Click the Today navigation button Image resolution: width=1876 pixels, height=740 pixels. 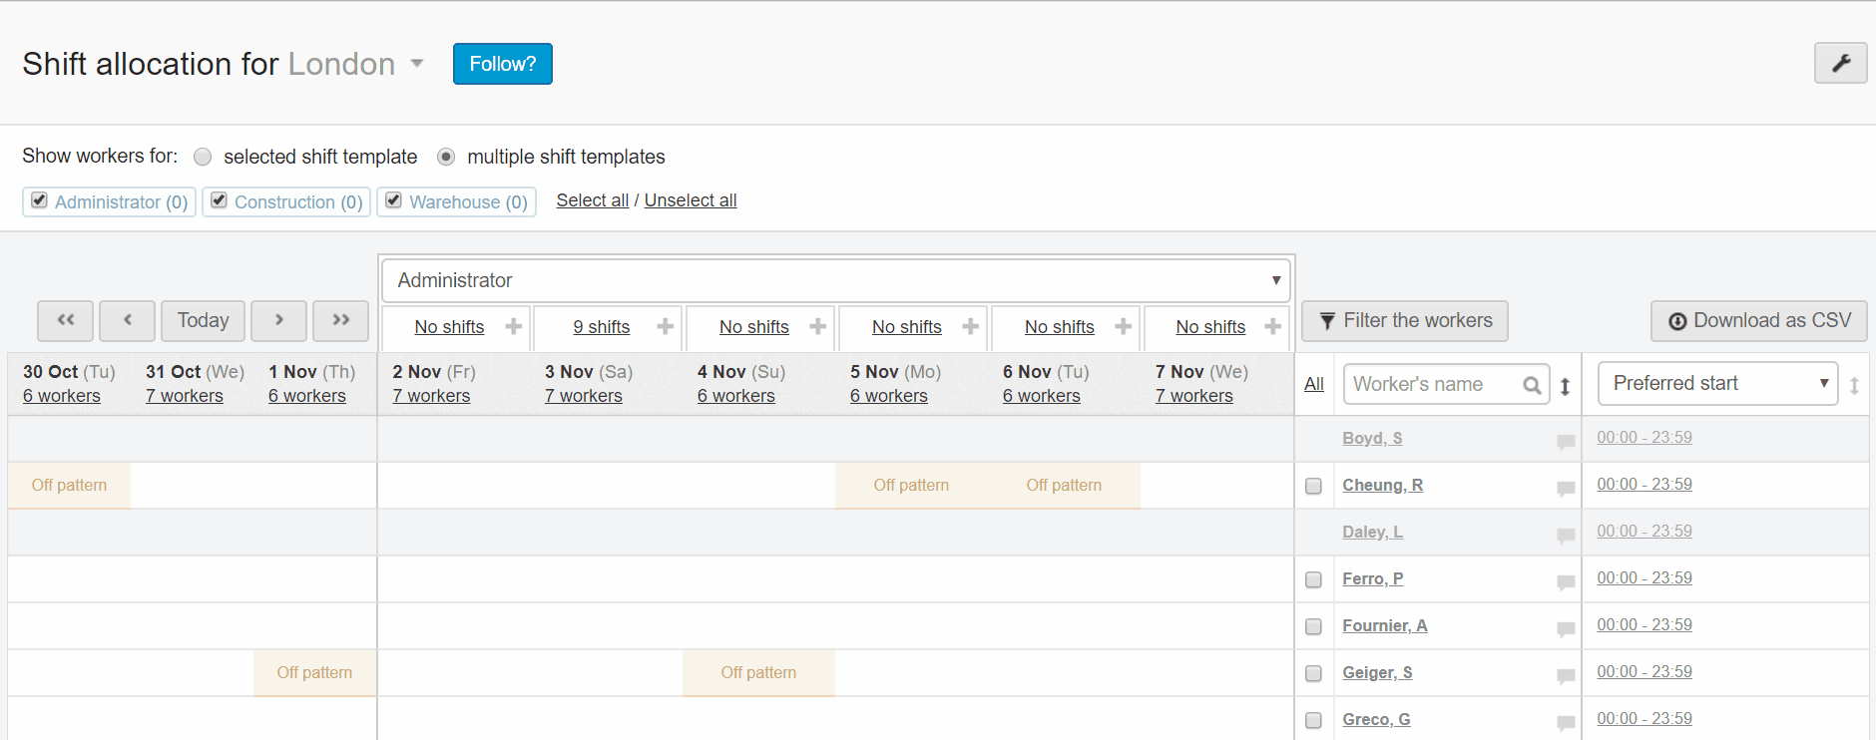(203, 320)
